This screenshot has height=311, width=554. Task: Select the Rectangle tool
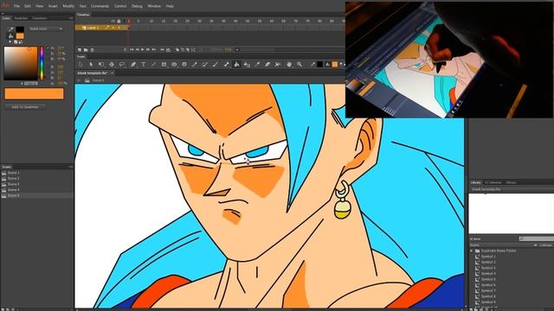(164, 65)
